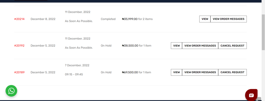Click the December 8, 2022 order date
Viewport: 265px width, 101px height.
coord(43,19)
